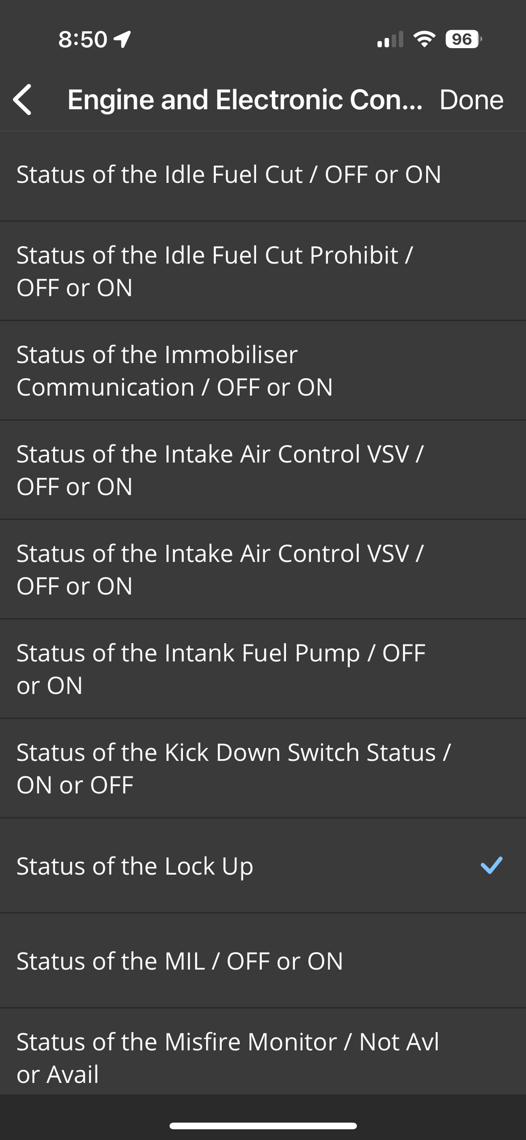Tap the Wi-Fi icon in status bar

point(424,39)
